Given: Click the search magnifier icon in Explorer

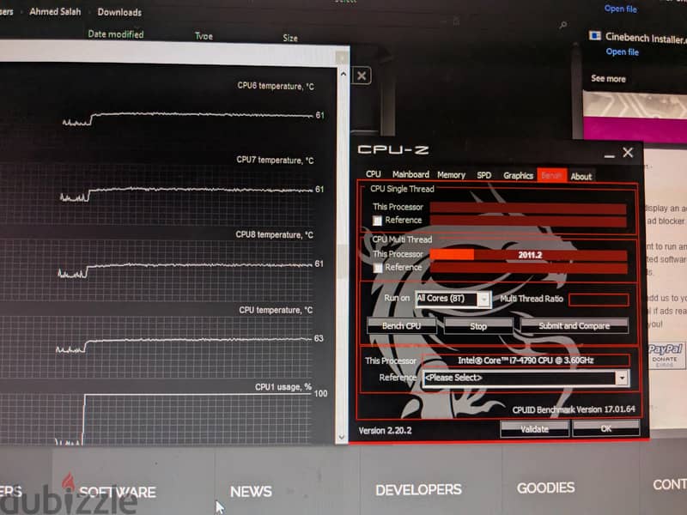Looking at the screenshot, I should 562,26.
